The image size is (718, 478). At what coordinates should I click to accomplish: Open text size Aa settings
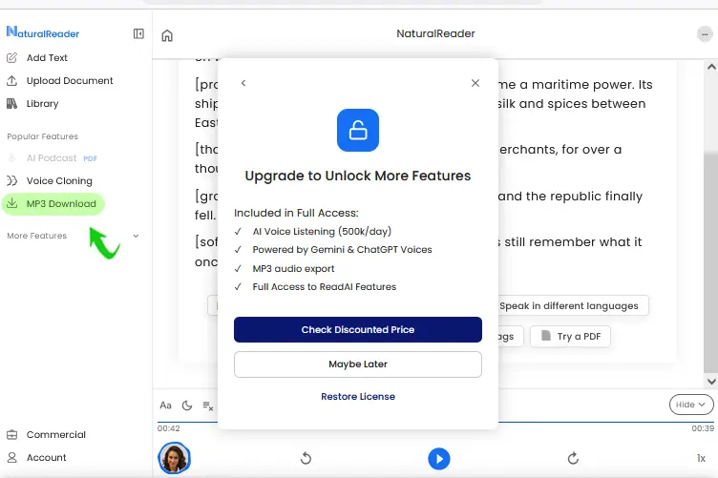165,405
